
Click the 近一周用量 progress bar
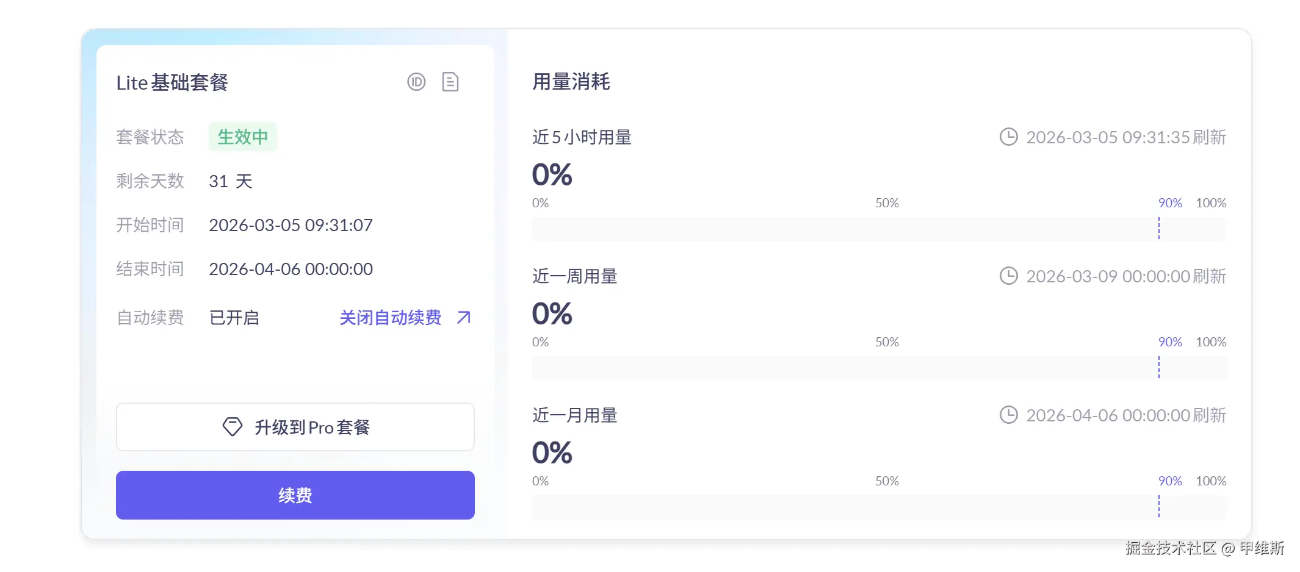click(x=879, y=368)
